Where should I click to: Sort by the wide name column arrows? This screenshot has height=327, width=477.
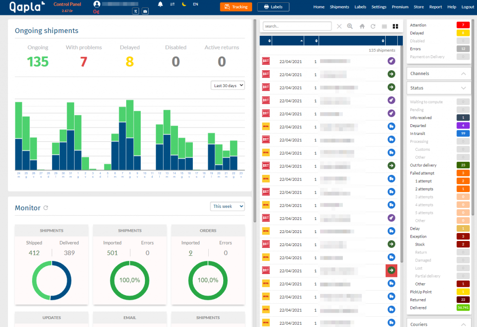point(383,41)
